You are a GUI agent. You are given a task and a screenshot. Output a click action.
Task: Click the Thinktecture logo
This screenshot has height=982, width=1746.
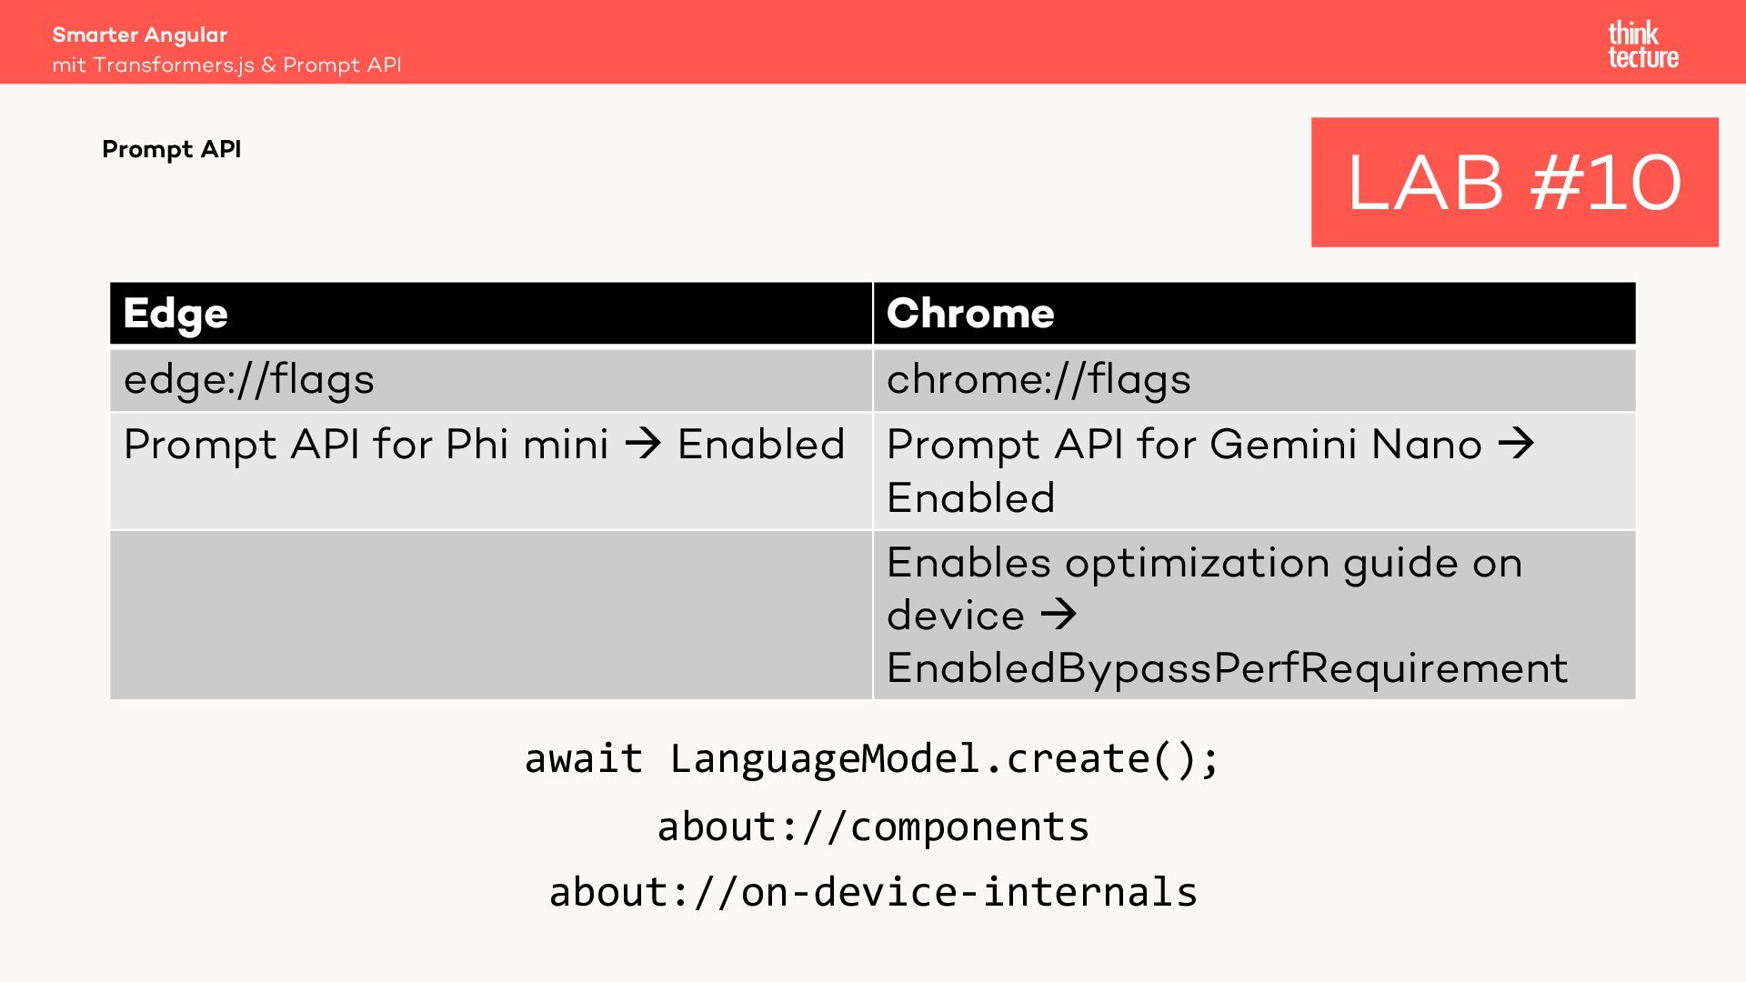(1642, 45)
